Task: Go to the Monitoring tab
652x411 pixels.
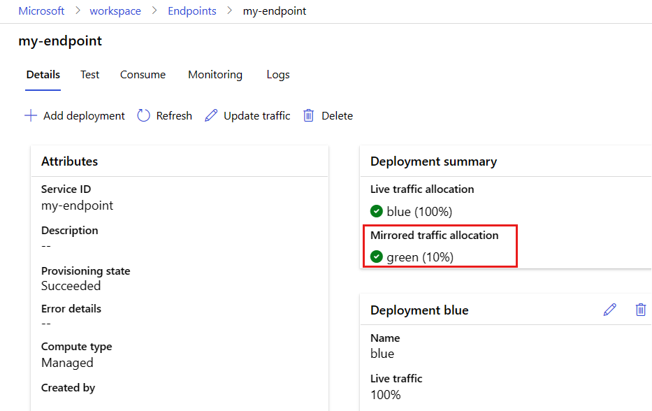Action: tap(215, 75)
